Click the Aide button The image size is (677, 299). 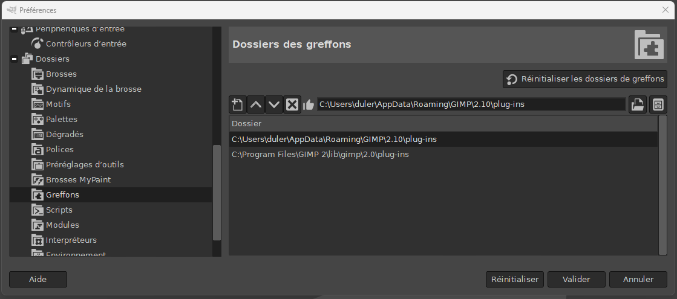[x=38, y=279]
